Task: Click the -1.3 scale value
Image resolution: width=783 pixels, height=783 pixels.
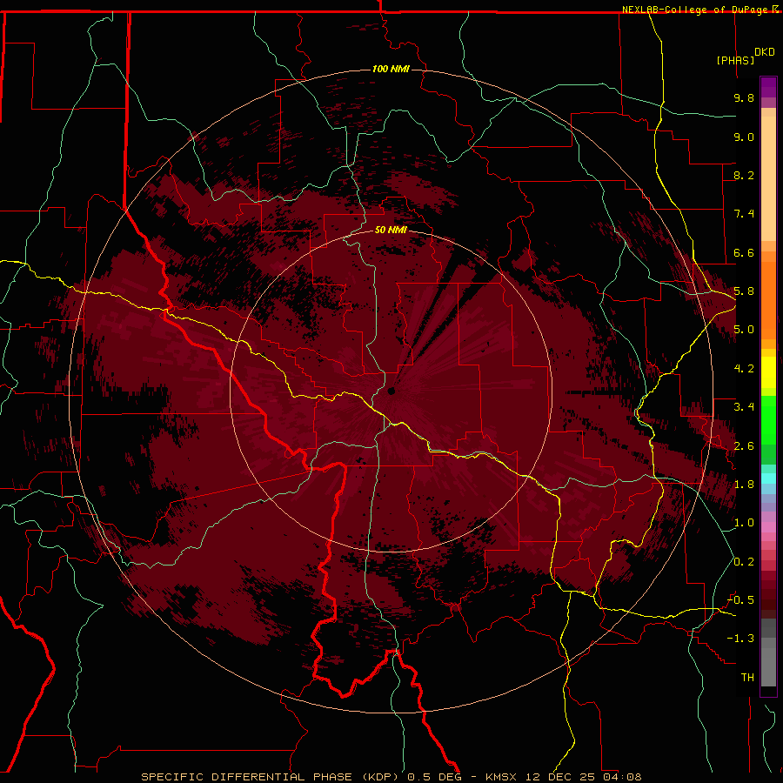Action: coord(740,639)
